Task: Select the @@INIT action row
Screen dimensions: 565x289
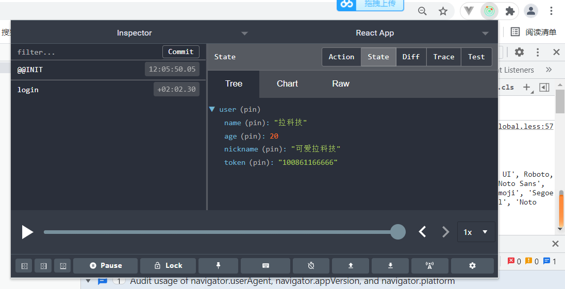Action: tap(108, 70)
